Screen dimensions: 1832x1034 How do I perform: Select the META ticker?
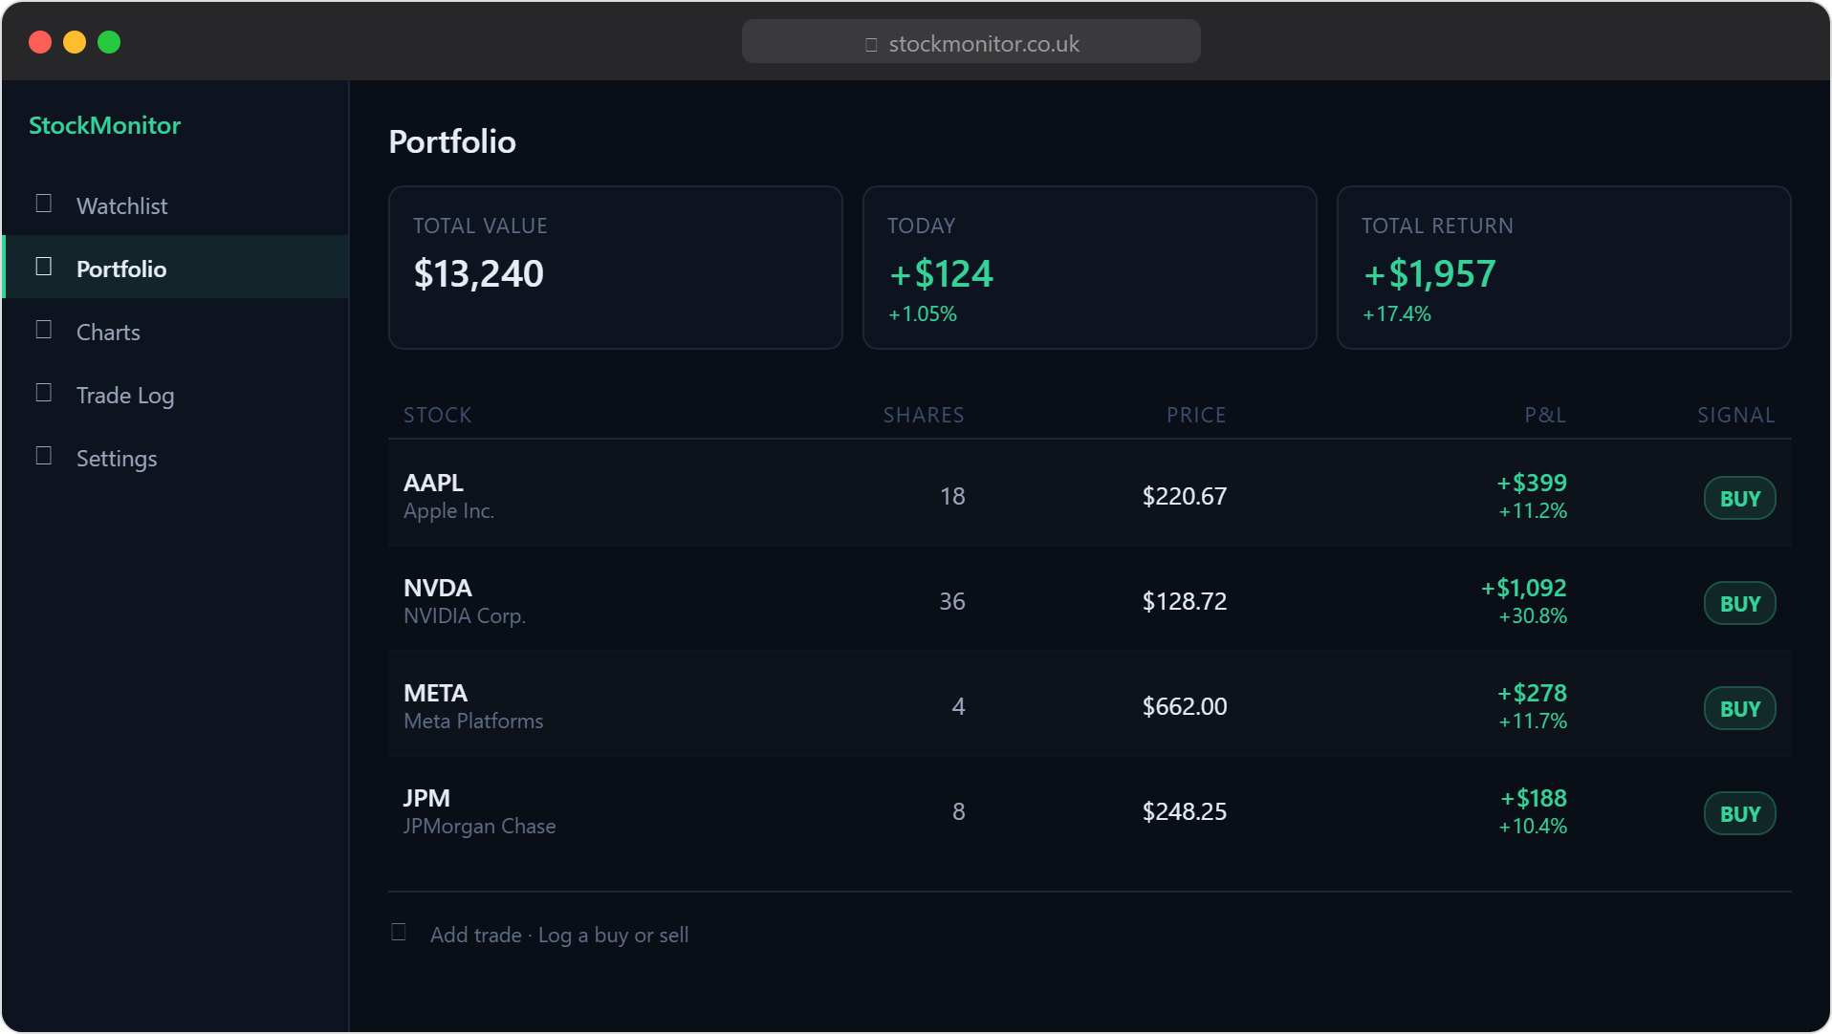436,693
